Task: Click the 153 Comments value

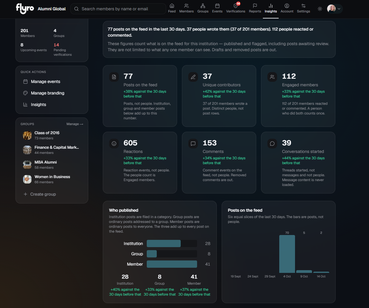Action: (x=210, y=143)
